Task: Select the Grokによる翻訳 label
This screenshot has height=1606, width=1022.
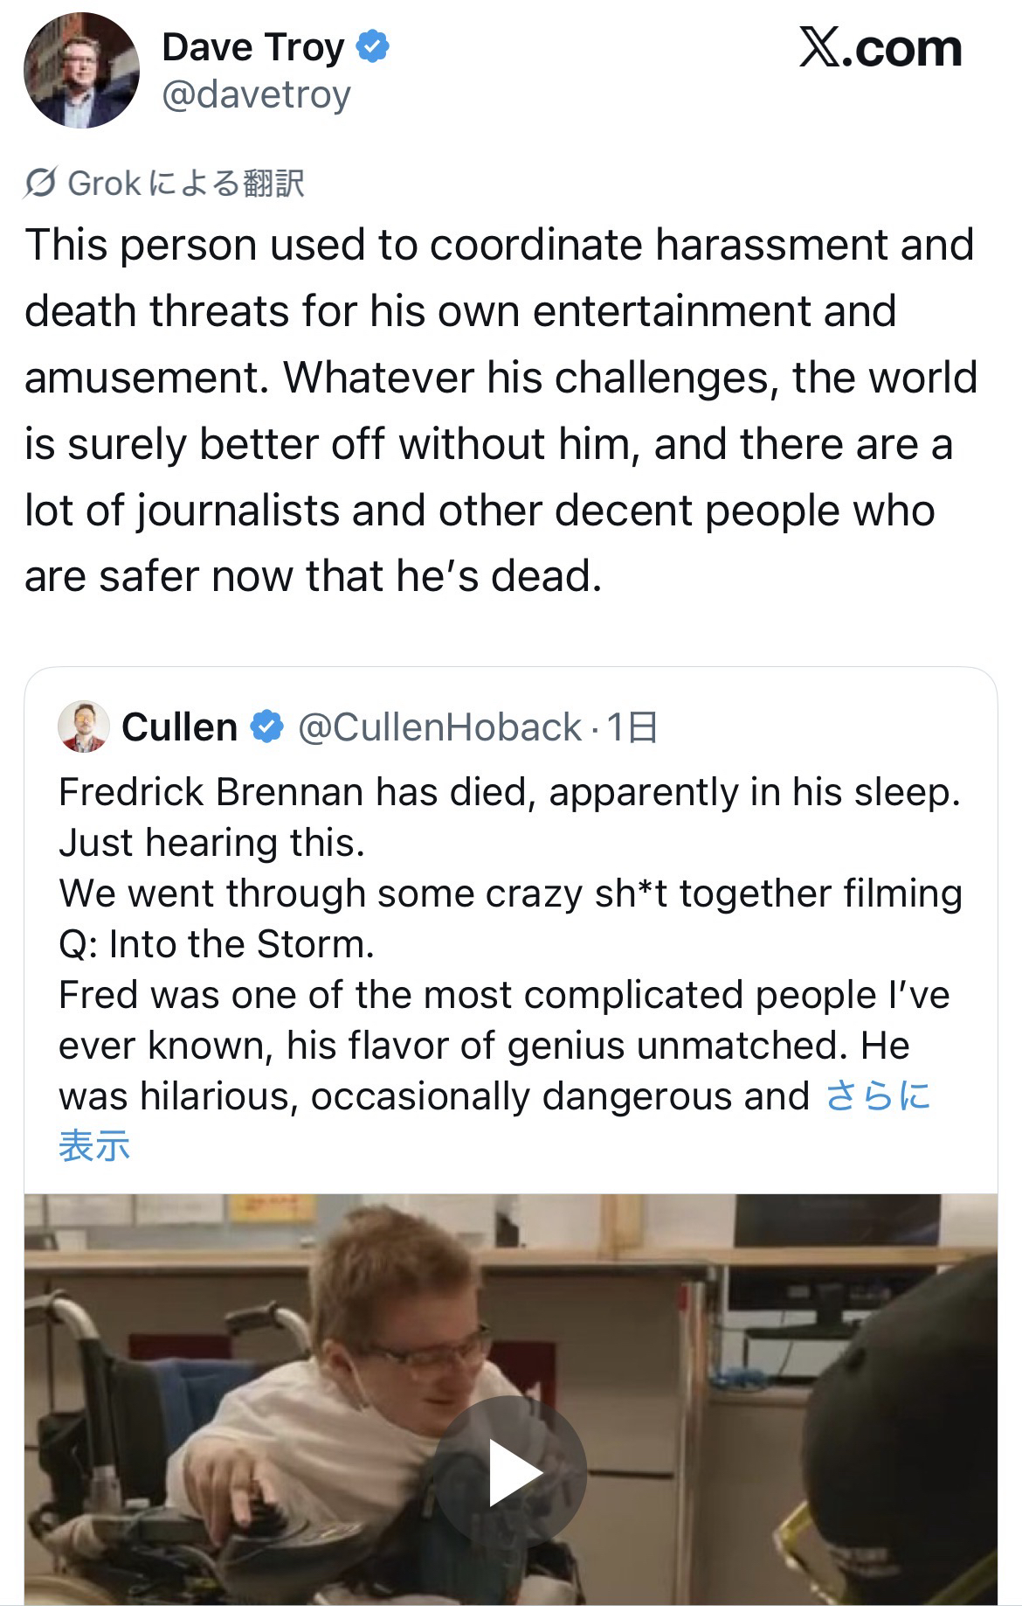Action: click(186, 184)
